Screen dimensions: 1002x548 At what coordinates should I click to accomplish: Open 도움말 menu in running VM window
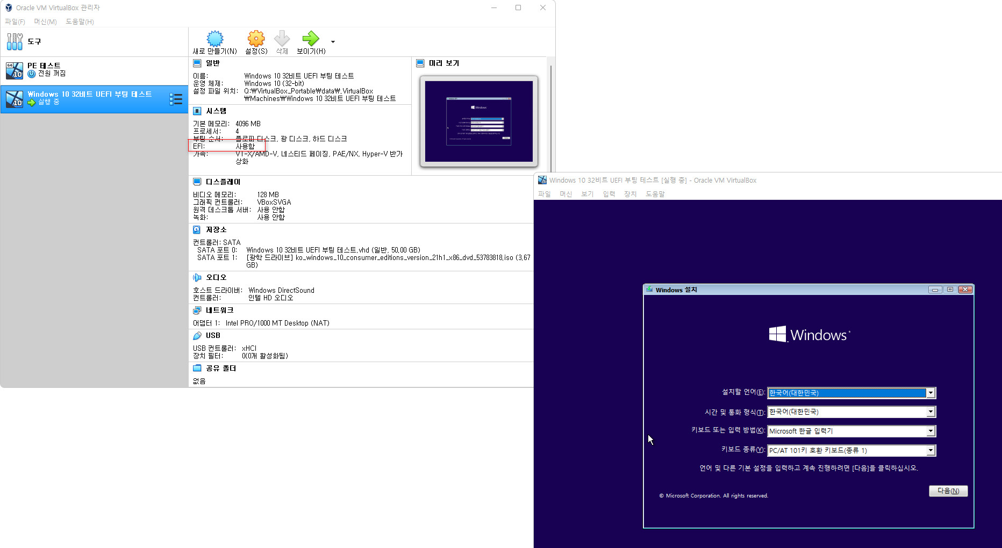click(655, 194)
